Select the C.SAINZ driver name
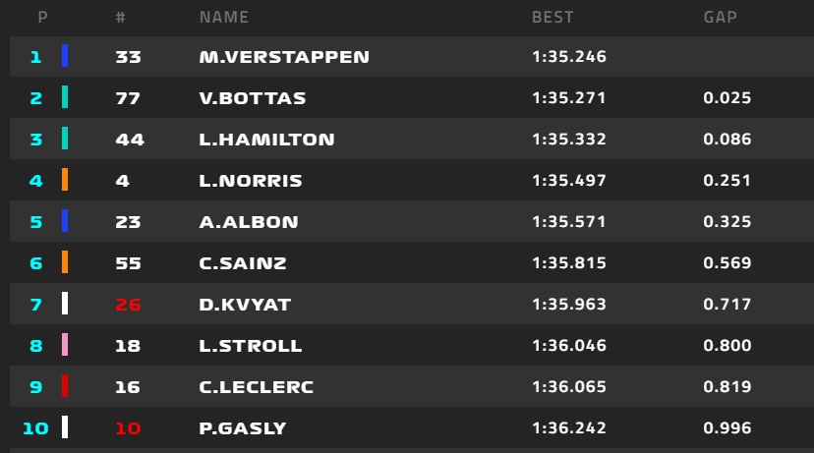814x453 pixels. (243, 263)
